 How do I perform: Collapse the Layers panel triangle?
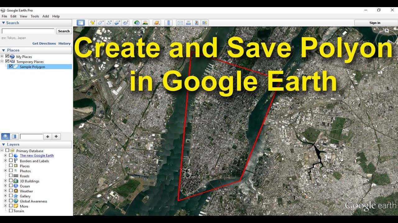[x=3, y=145]
